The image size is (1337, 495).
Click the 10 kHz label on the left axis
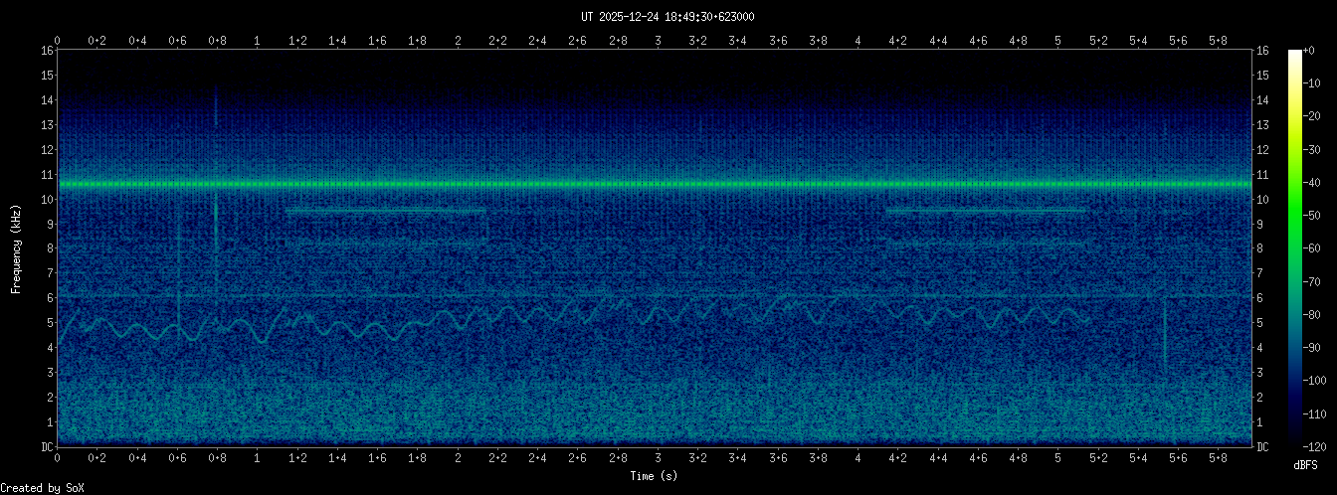pos(47,200)
